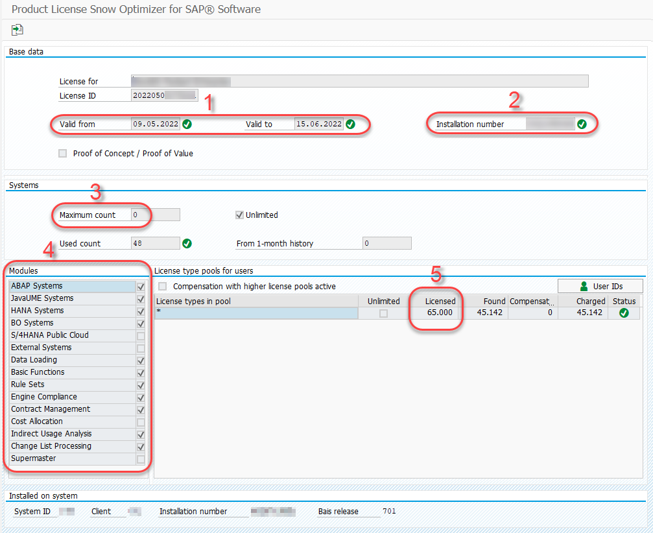Click the License for field

(359, 81)
